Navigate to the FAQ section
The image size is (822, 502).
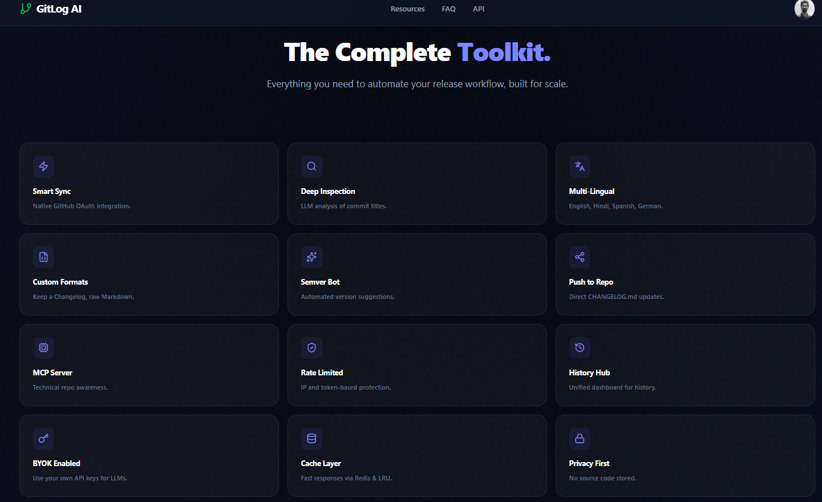(449, 9)
